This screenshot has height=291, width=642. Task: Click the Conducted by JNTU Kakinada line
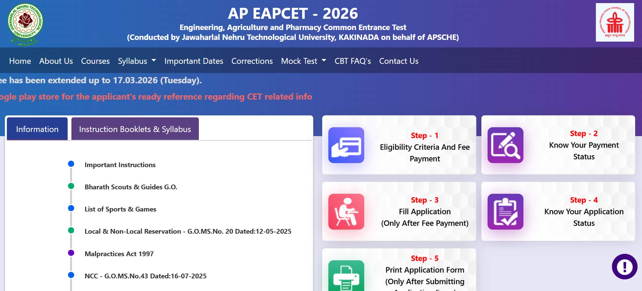(293, 37)
